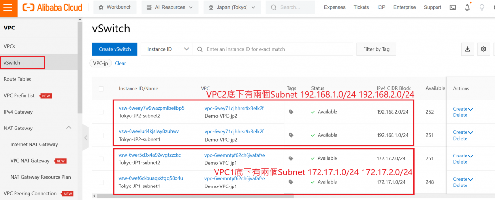
Task: Open VPC link in Tokyo-JP1-subnet1 row
Action: point(235,178)
